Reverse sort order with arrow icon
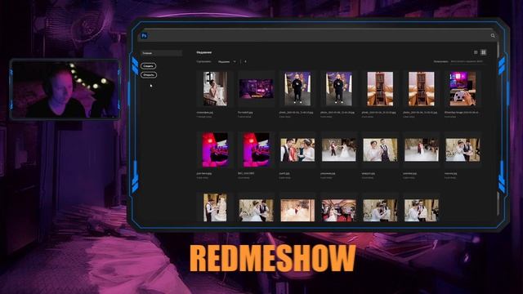 (x=245, y=62)
